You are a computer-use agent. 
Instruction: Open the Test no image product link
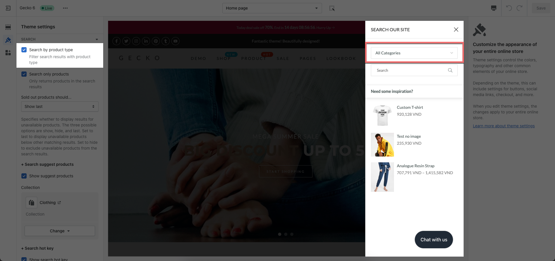pos(409,136)
